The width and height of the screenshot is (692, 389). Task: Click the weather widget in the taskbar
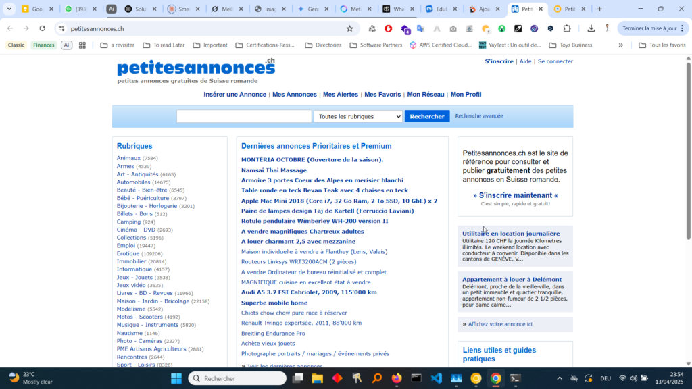pos(31,378)
